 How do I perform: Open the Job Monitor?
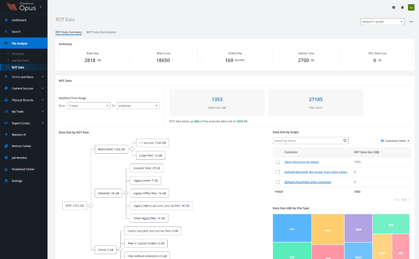(x=20, y=157)
